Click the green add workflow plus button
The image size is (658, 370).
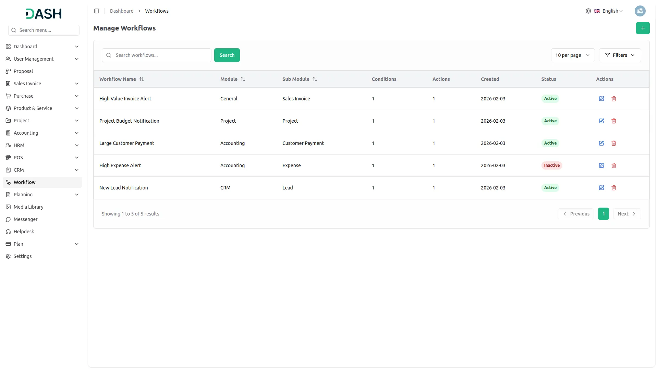[x=643, y=28]
